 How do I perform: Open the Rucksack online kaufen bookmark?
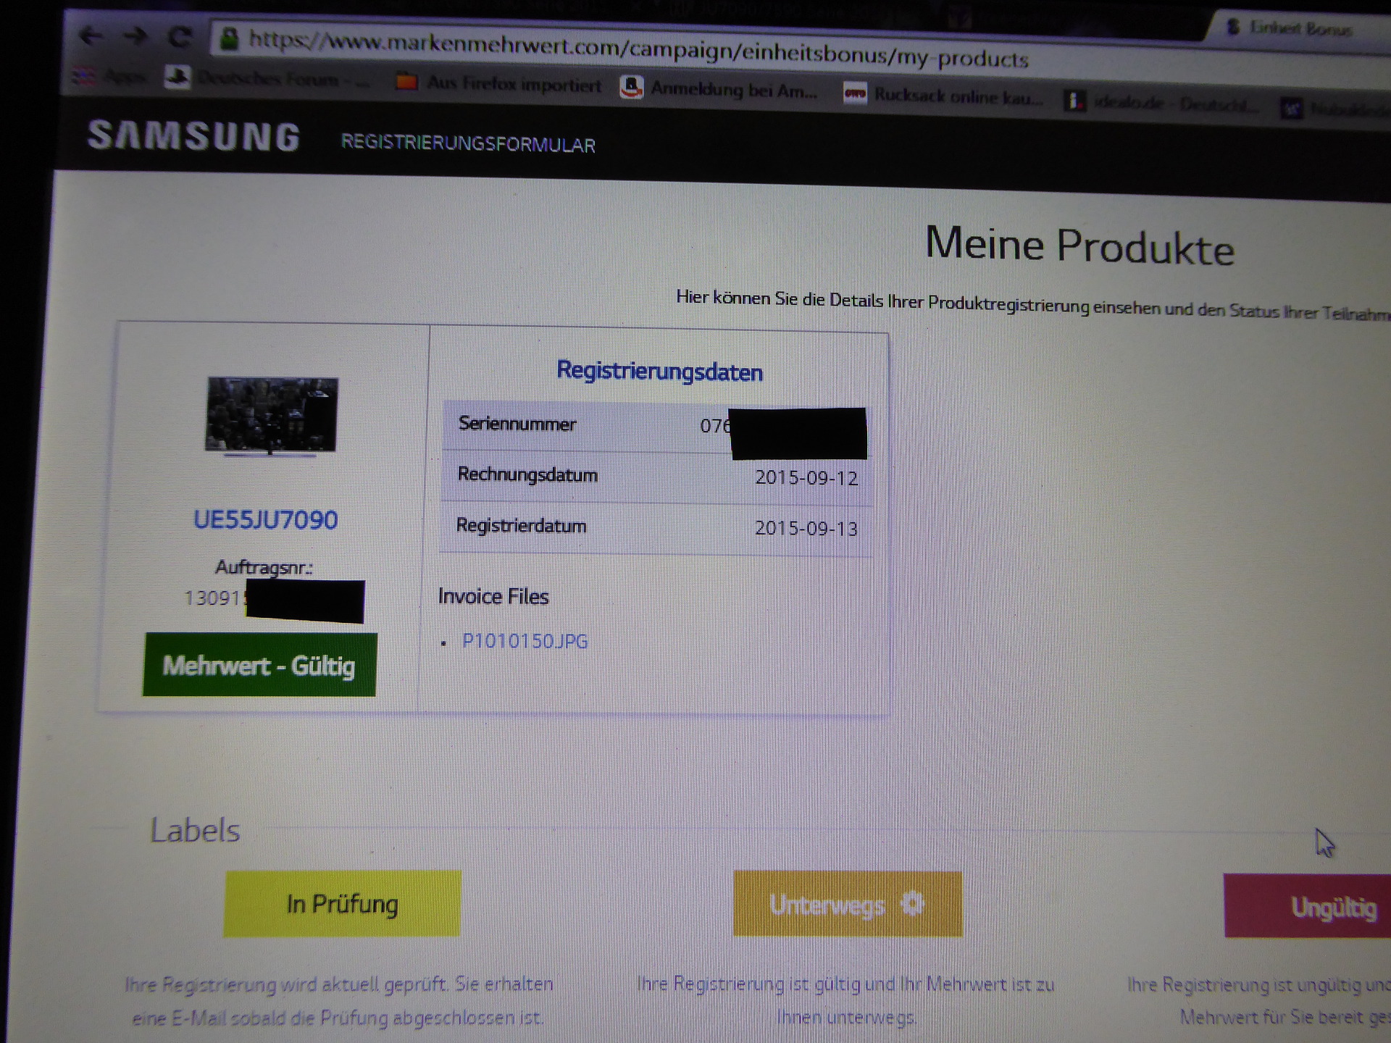point(943,96)
